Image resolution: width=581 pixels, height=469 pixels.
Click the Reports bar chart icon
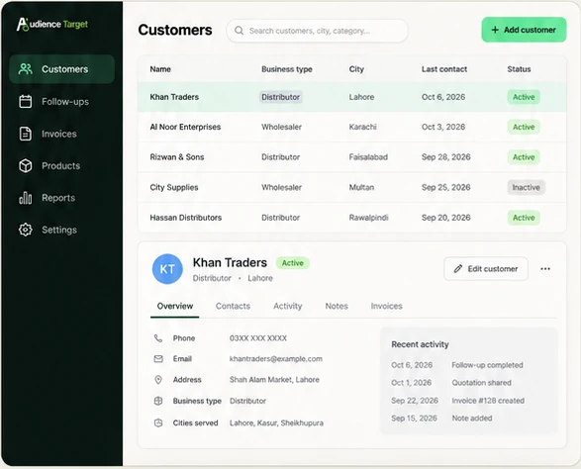25,198
